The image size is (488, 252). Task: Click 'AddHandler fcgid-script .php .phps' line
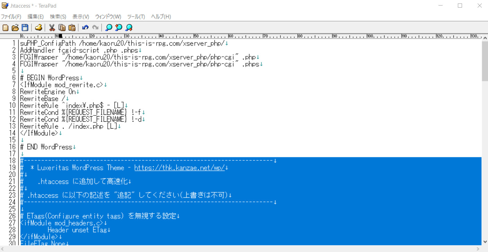(x=79, y=50)
